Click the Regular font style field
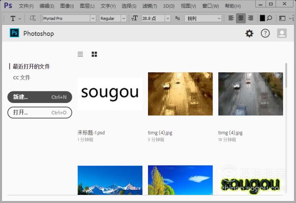The width and height of the screenshot is (296, 203). pyautogui.click(x=110, y=18)
